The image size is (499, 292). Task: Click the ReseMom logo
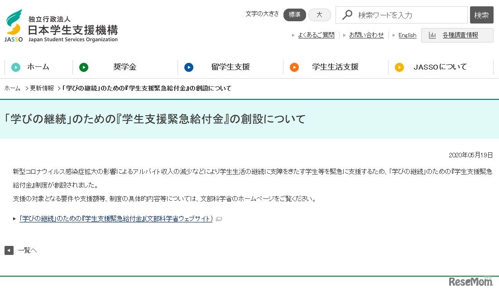coord(470,282)
